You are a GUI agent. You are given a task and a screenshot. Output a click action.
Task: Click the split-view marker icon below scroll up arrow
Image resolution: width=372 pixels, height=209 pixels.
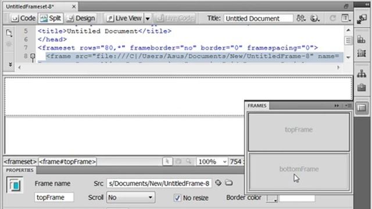tap(348, 41)
